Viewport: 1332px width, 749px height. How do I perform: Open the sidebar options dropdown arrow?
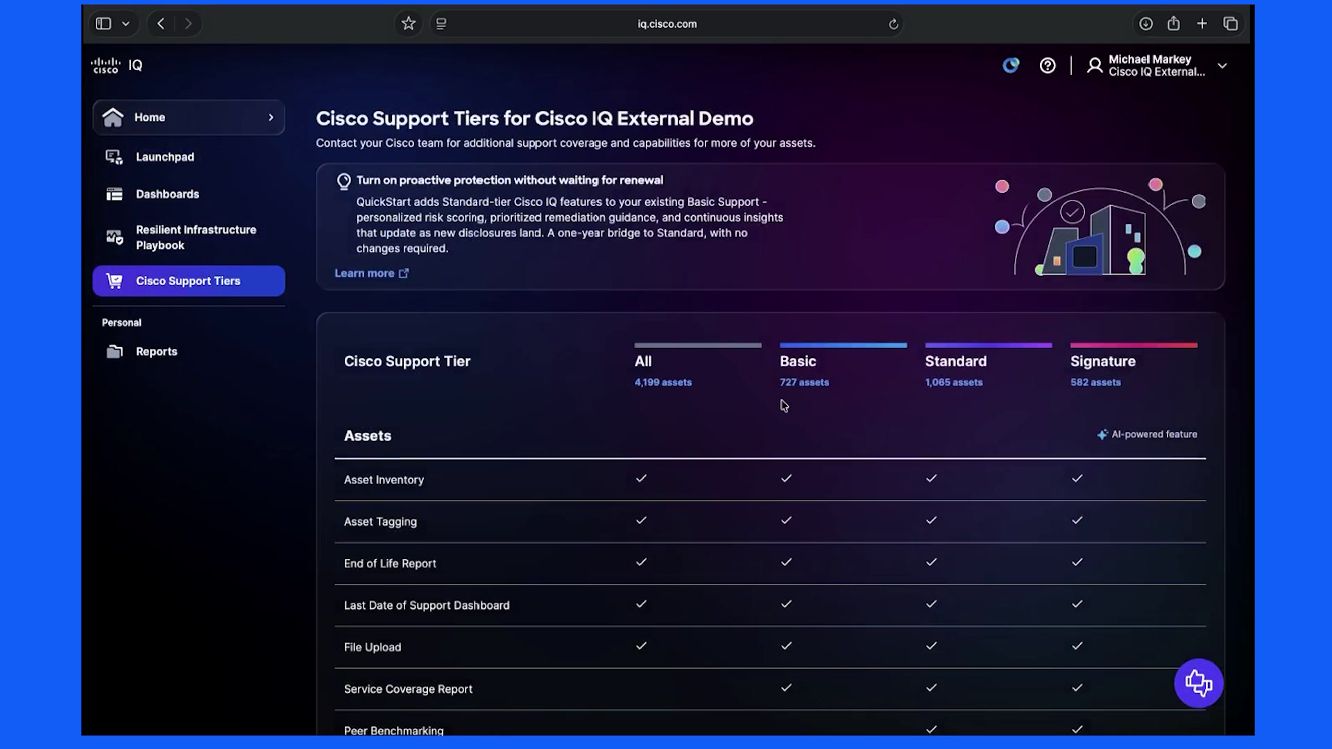pyautogui.click(x=126, y=24)
